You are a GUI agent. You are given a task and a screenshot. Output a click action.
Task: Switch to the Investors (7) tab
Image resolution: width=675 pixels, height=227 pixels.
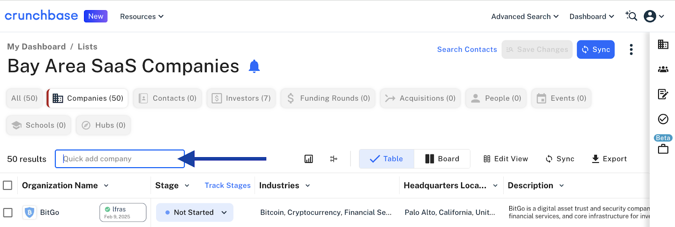[241, 98]
